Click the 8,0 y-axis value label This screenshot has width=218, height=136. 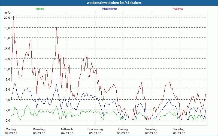point(8,79)
